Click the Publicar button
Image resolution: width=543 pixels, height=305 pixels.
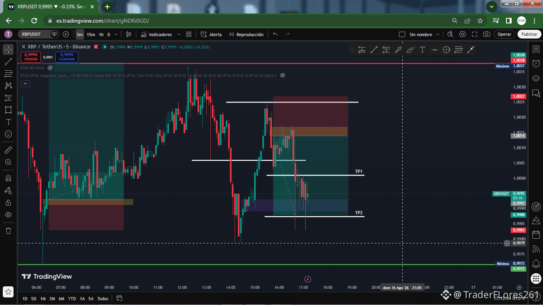[529, 35]
